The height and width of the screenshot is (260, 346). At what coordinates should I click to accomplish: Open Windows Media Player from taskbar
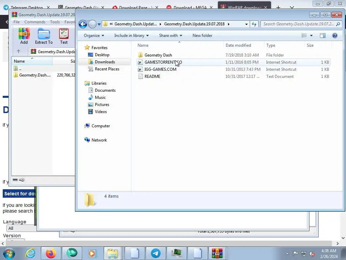click(x=92, y=253)
